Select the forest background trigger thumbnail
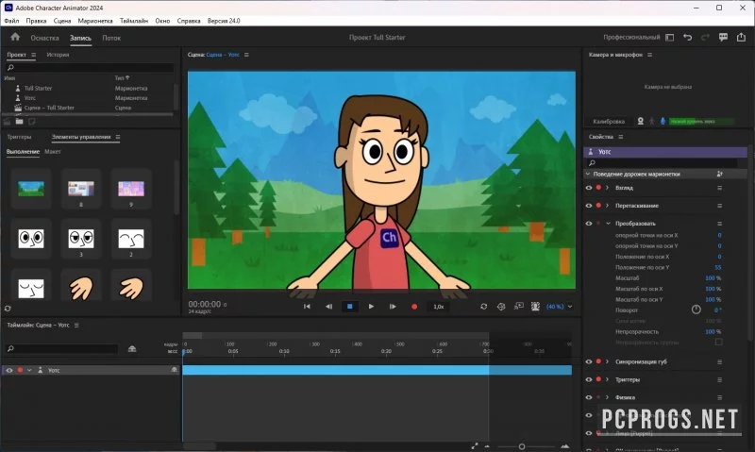This screenshot has height=452, width=755. point(31,189)
